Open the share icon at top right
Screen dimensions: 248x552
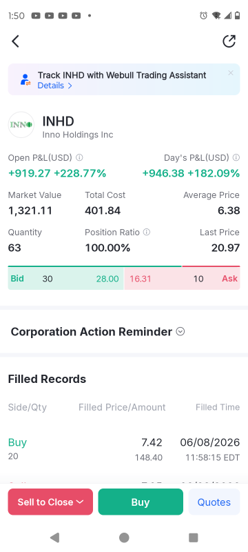tap(229, 41)
